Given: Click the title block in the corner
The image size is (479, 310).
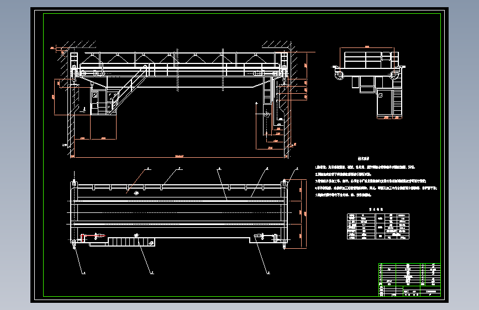Looking at the screenshot, I should (x=409, y=280).
